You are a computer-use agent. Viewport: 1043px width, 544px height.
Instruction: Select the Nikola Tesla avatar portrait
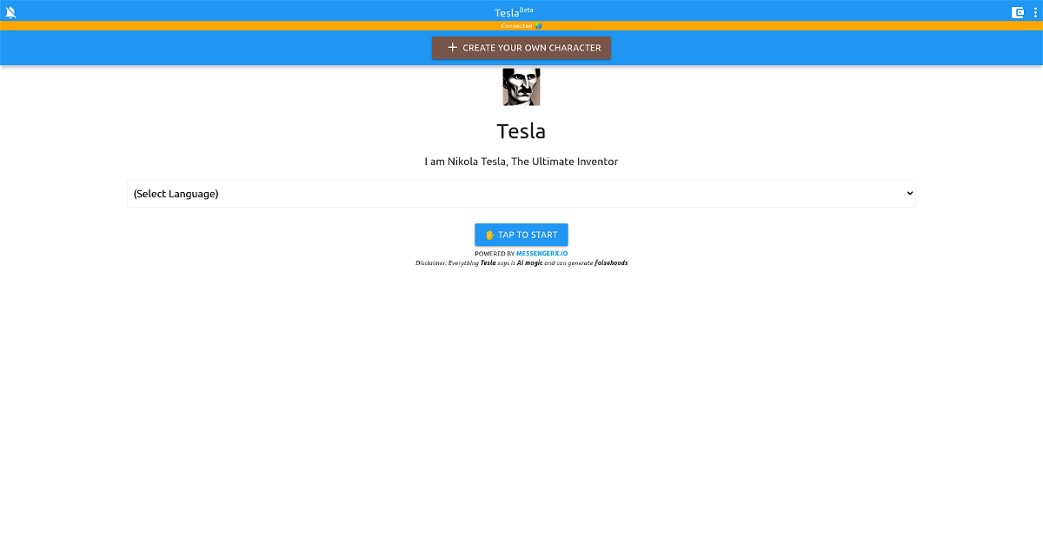[521, 87]
